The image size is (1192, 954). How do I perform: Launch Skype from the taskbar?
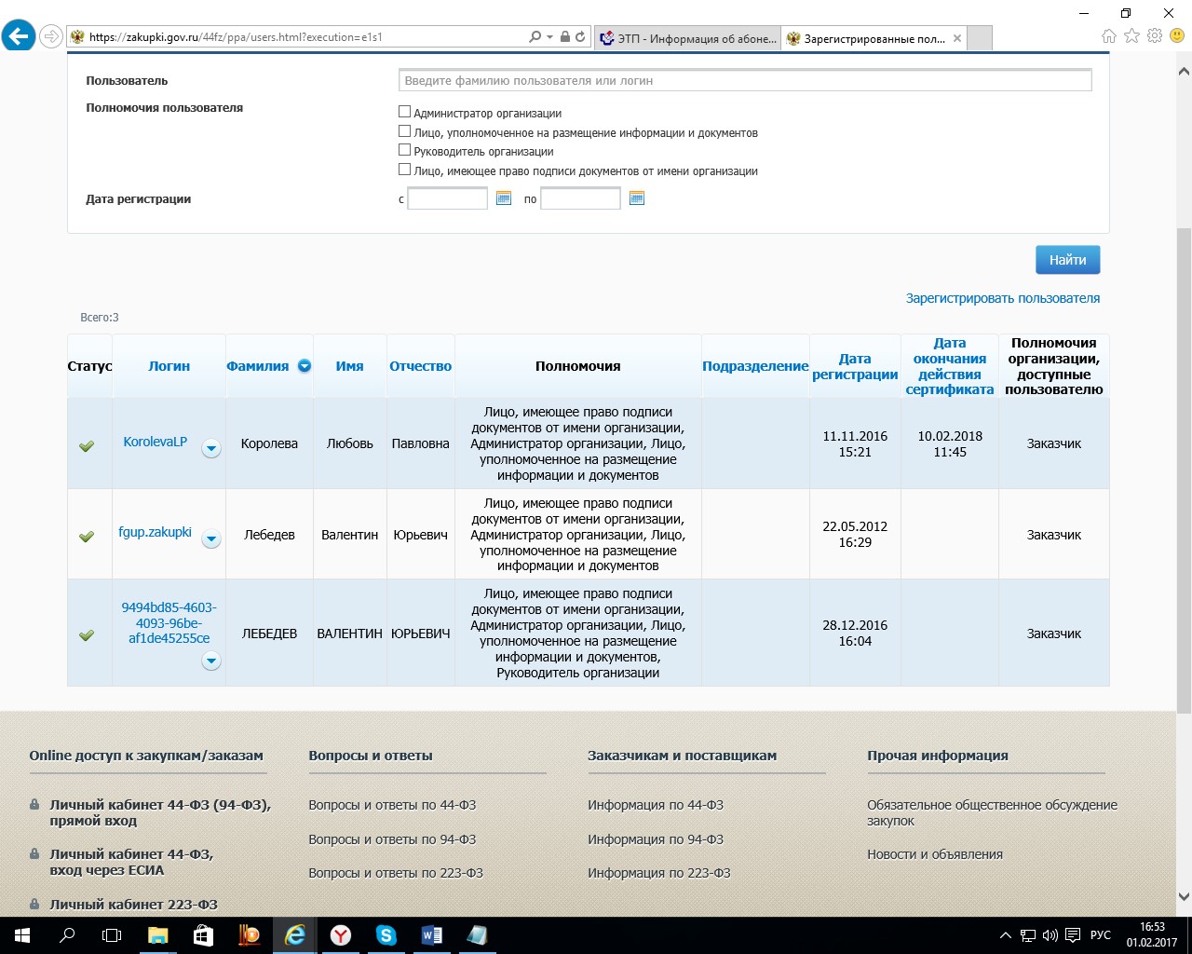pos(386,935)
